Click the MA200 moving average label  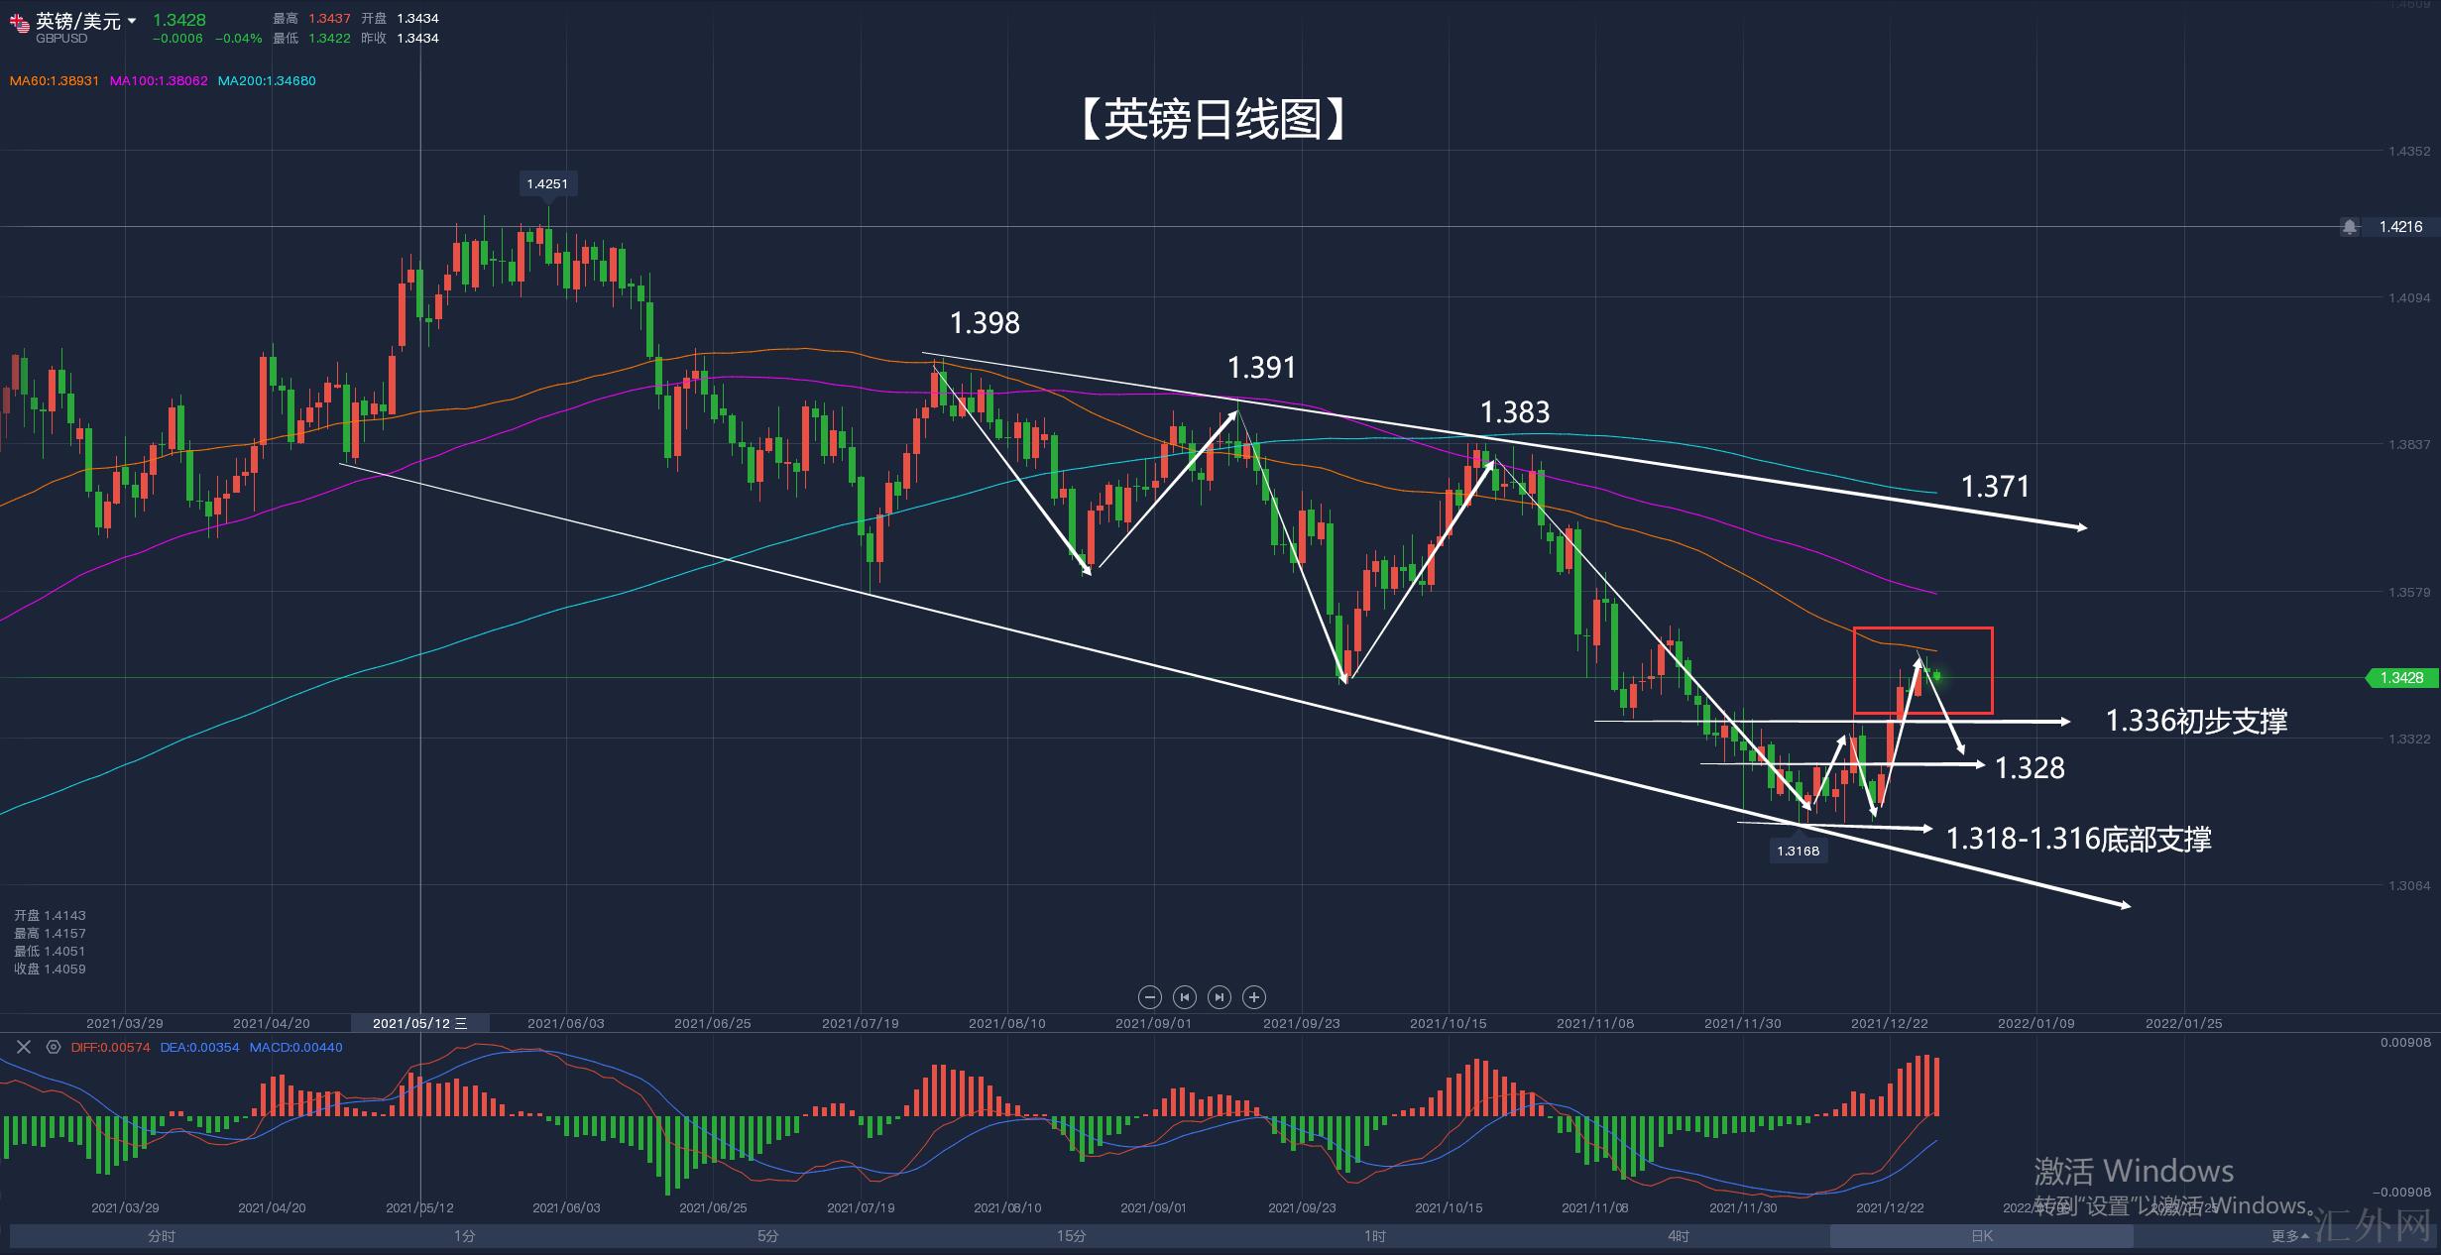(267, 81)
